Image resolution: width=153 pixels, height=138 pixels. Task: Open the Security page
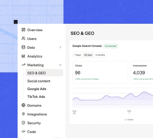[x=34, y=123]
